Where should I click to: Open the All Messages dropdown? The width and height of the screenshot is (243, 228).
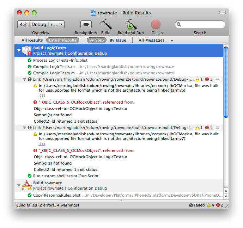tap(156, 40)
